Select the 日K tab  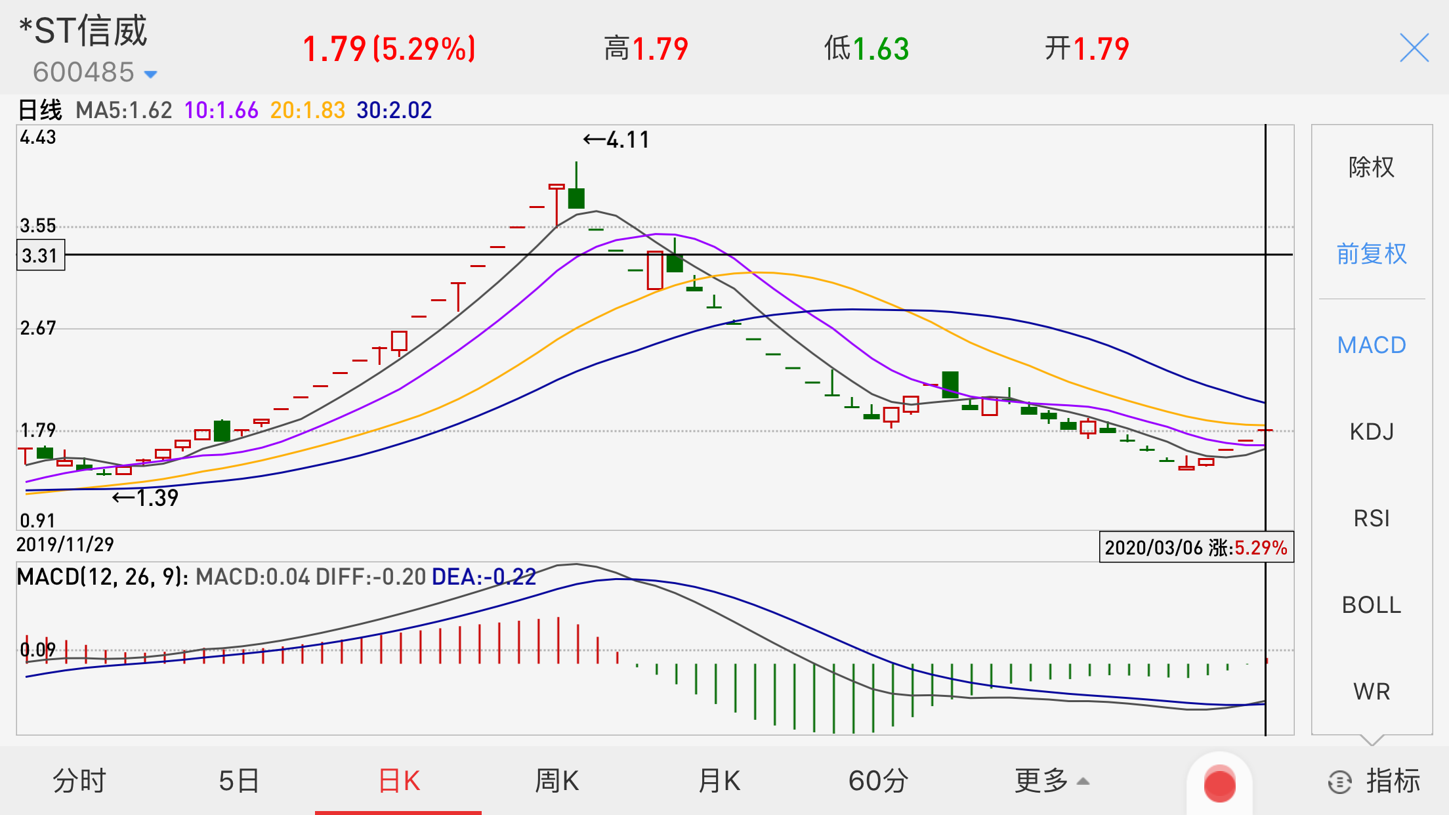pos(399,781)
